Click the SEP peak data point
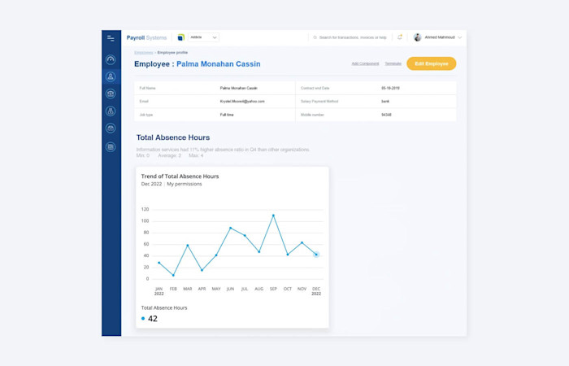 pyautogui.click(x=273, y=216)
